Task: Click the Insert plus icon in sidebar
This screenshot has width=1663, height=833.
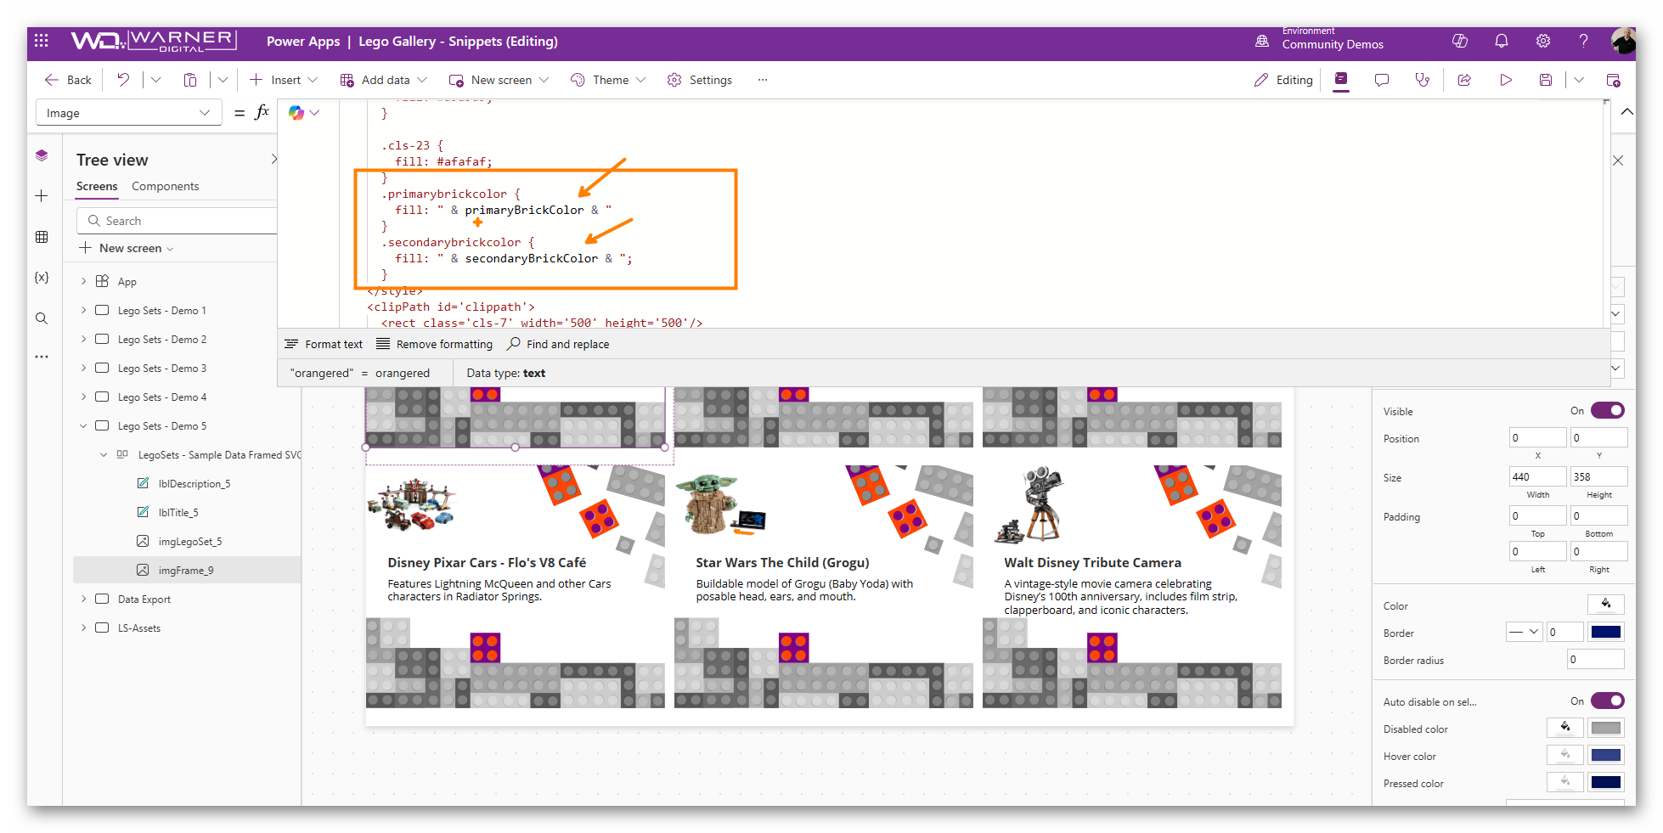Action: [x=42, y=196]
